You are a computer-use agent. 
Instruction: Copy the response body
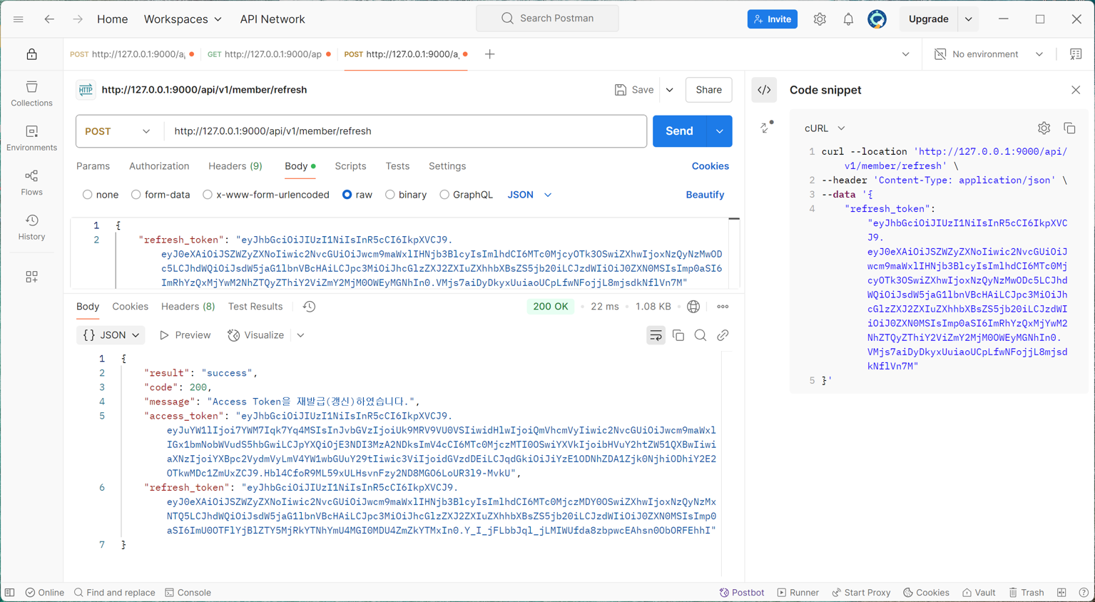tap(678, 335)
